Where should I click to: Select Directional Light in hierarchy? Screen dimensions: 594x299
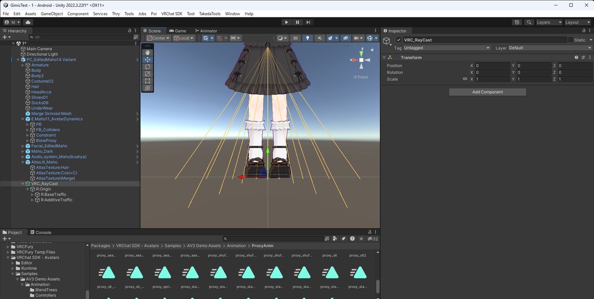coord(42,54)
